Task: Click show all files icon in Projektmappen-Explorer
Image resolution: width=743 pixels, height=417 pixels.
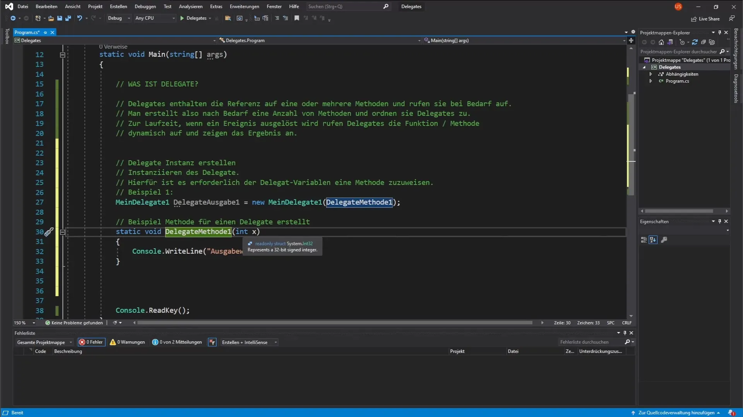Action: point(712,42)
